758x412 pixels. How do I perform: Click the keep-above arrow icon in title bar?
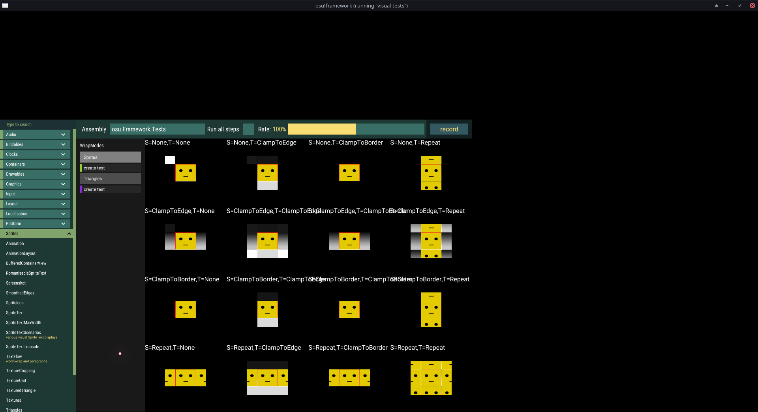point(716,6)
